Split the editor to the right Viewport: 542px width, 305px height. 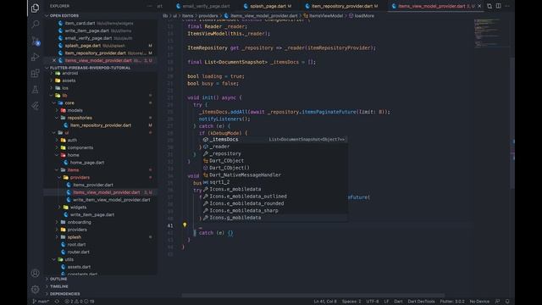tap(498, 6)
